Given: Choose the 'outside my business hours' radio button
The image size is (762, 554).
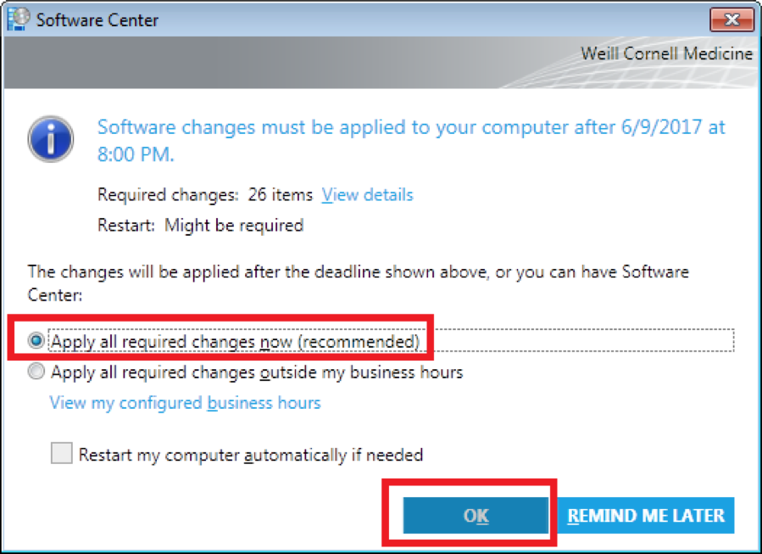Looking at the screenshot, I should [36, 372].
